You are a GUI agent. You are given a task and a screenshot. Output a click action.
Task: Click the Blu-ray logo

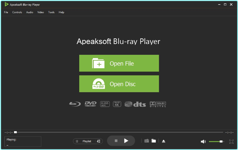click(75, 104)
